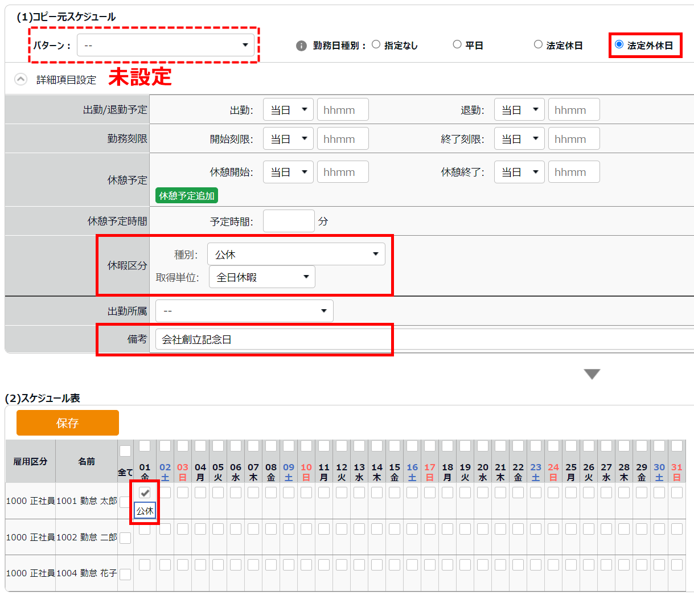
Task: Expand the 出勤所属 dropdown
Action: pyautogui.click(x=244, y=311)
